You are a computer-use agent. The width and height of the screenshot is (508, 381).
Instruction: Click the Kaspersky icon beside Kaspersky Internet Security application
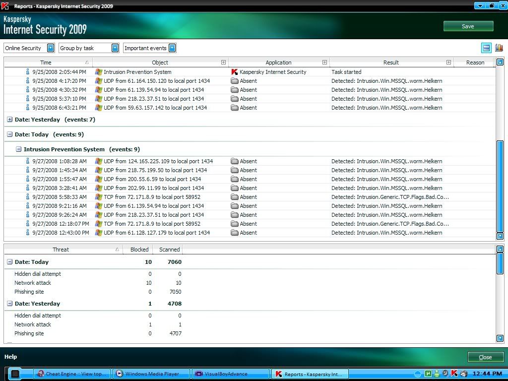pyautogui.click(x=235, y=72)
